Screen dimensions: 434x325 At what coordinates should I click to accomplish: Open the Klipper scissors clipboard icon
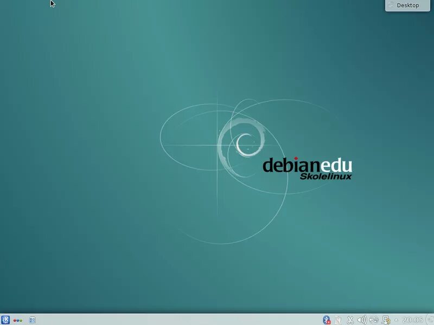pos(350,320)
